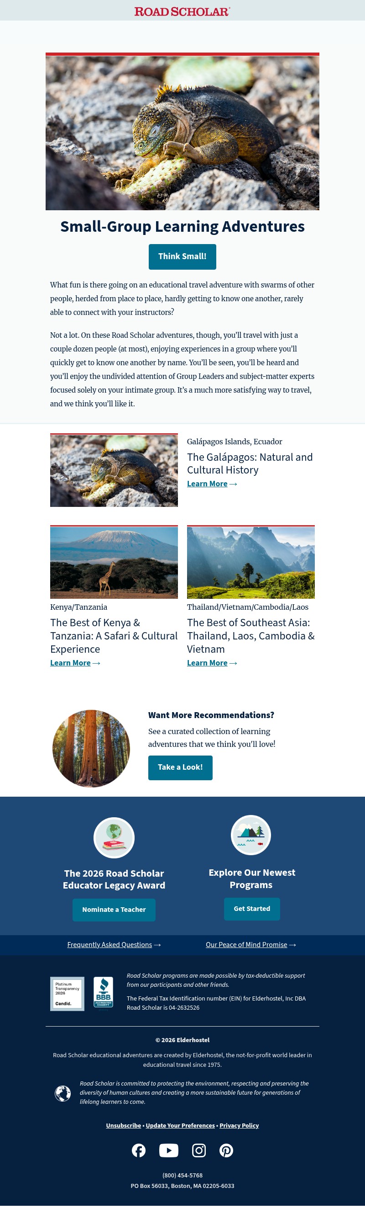Open Learn More for Kenya & Tanzania
This screenshot has width=365, height=1214.
[71, 663]
